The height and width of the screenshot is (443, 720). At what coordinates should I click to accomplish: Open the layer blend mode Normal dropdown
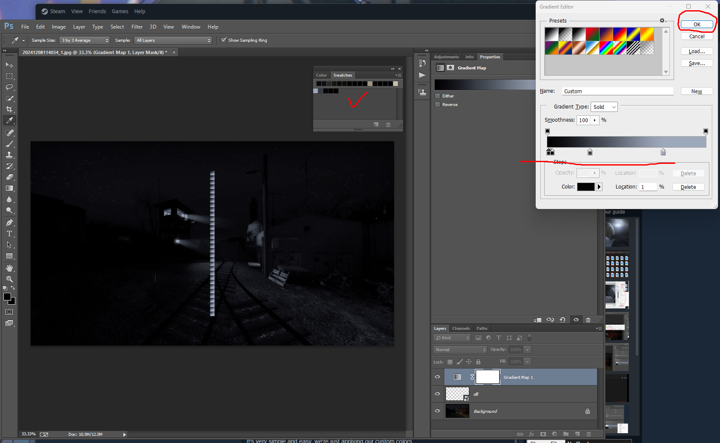(x=460, y=350)
